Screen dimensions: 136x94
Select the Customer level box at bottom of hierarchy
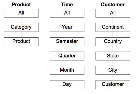tap(113, 85)
